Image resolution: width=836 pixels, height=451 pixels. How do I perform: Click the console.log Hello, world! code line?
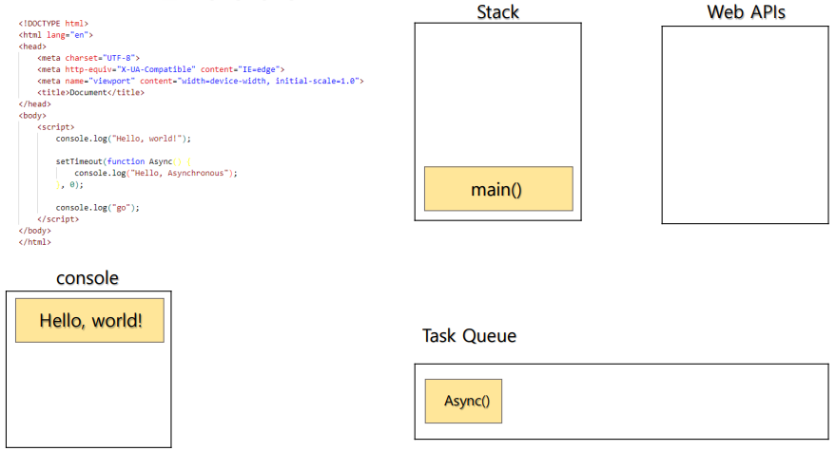(123, 139)
